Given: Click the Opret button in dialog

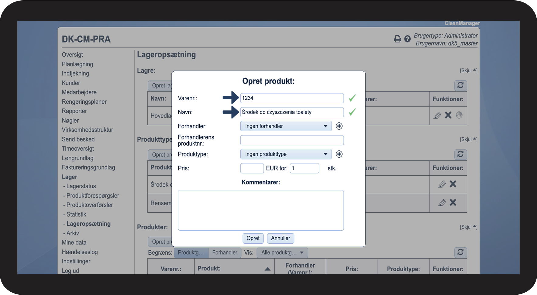Looking at the screenshot, I should (253, 238).
